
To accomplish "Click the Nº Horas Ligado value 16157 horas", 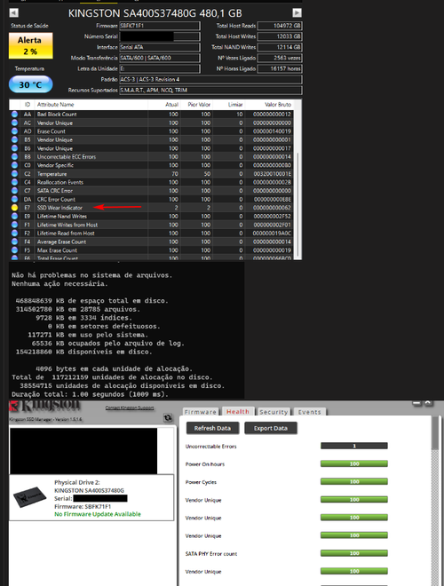I will click(x=280, y=68).
